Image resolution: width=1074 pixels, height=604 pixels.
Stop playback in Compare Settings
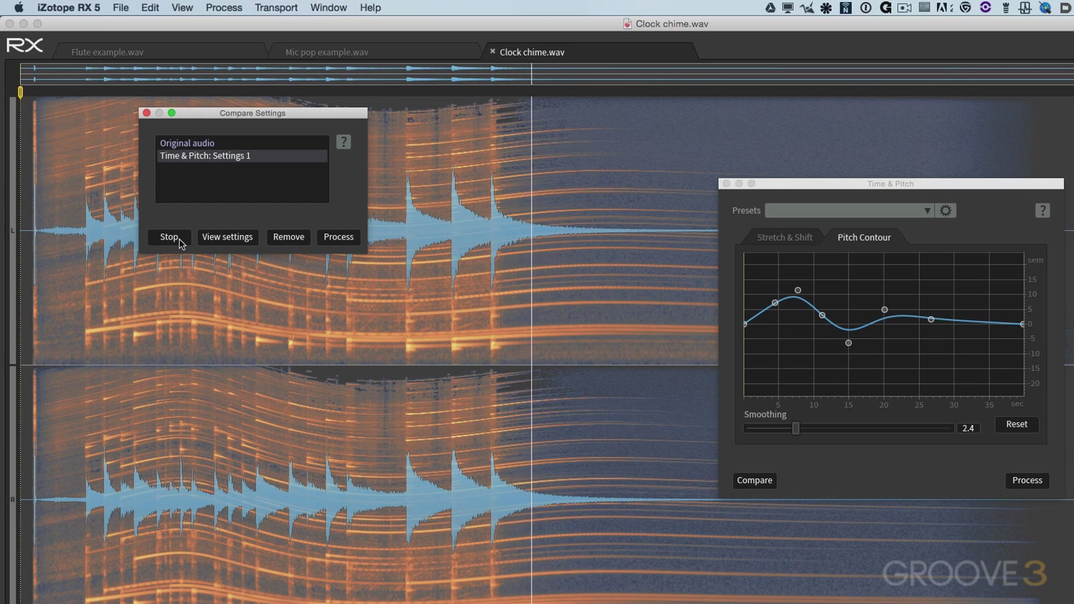pyautogui.click(x=169, y=237)
